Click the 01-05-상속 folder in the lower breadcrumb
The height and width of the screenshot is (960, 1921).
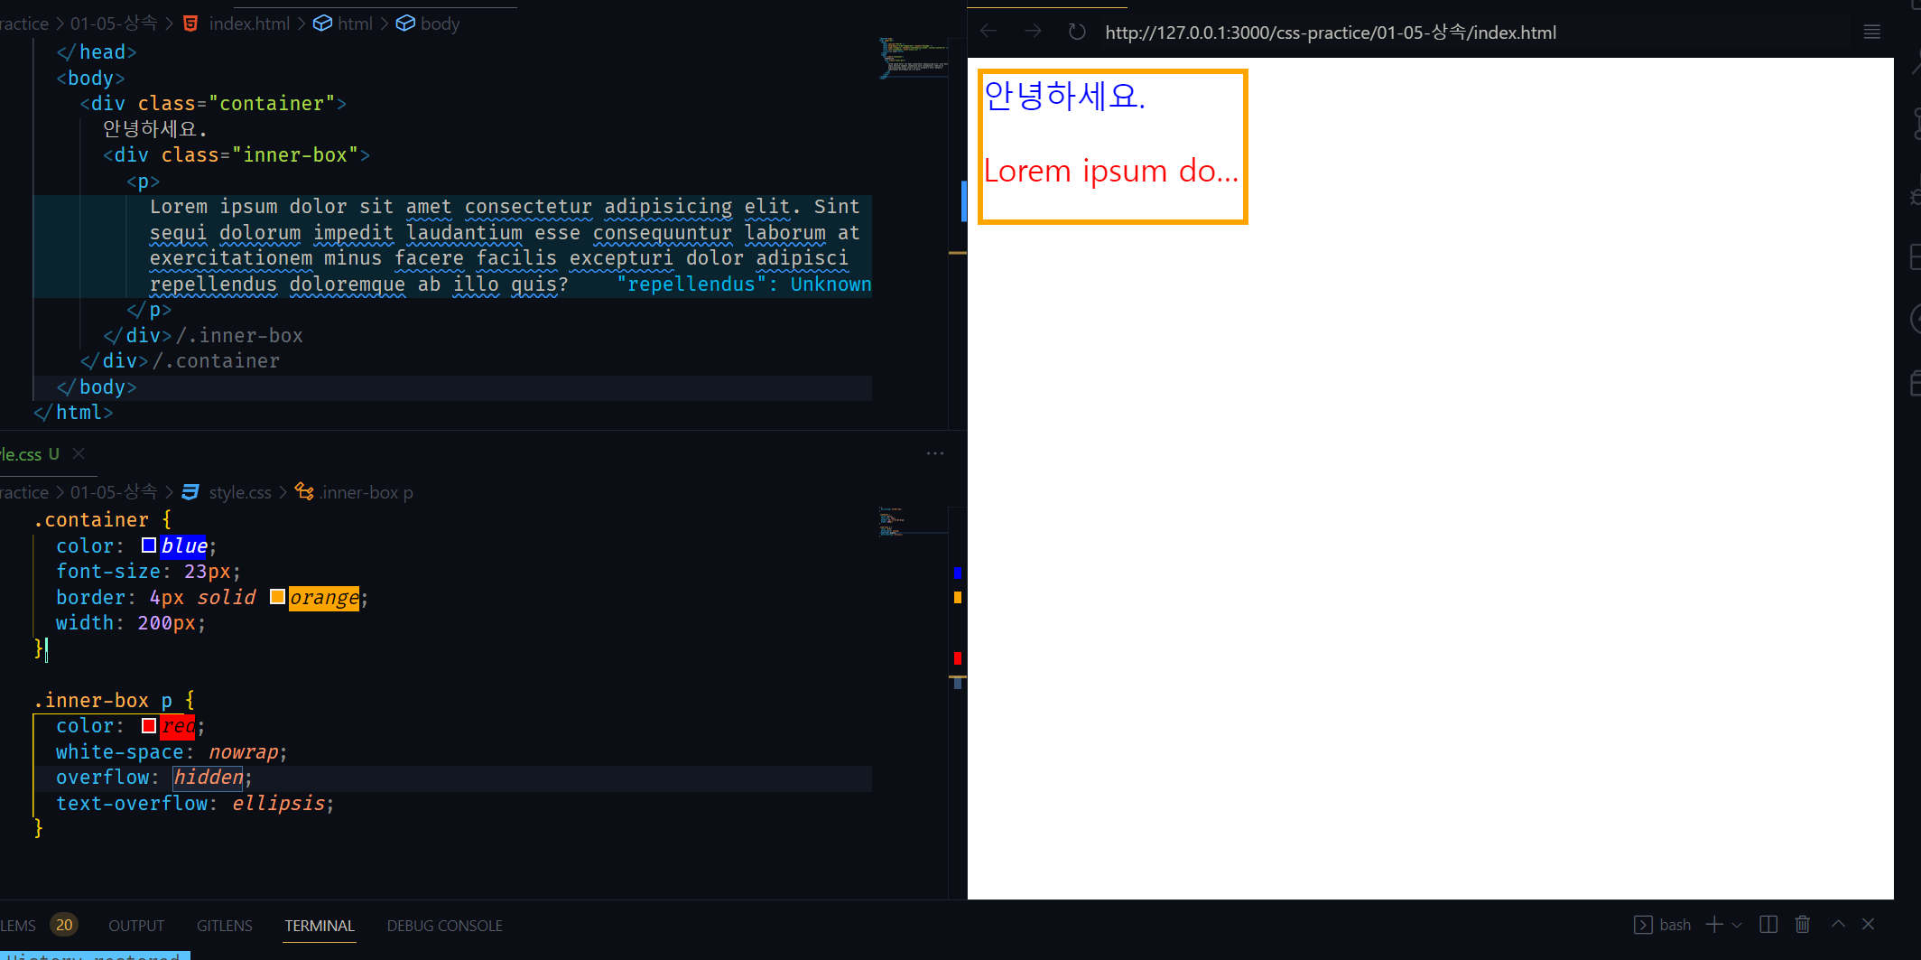[x=114, y=492]
